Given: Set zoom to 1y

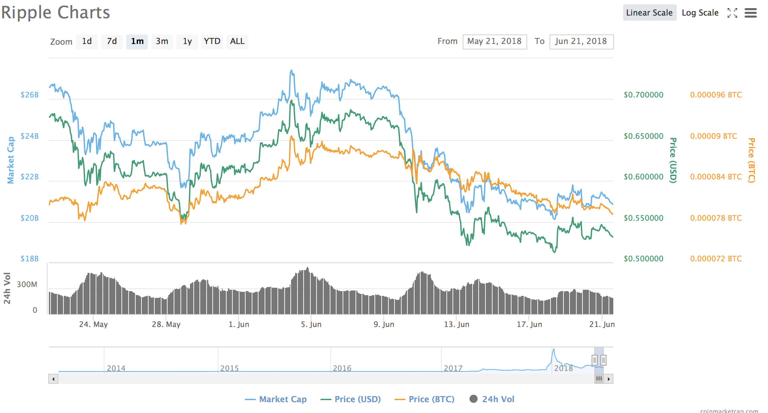Looking at the screenshot, I should coord(187,42).
